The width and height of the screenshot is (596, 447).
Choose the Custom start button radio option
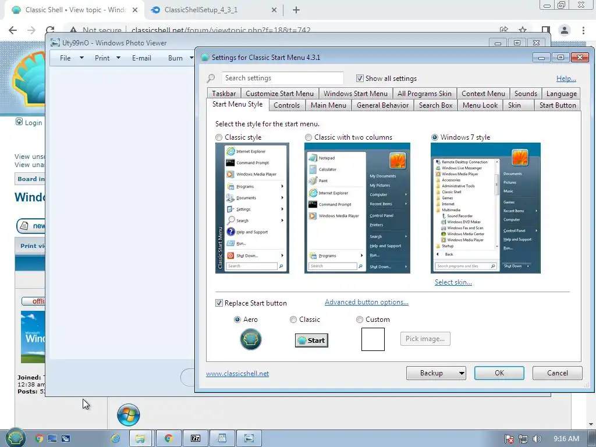[360, 320]
